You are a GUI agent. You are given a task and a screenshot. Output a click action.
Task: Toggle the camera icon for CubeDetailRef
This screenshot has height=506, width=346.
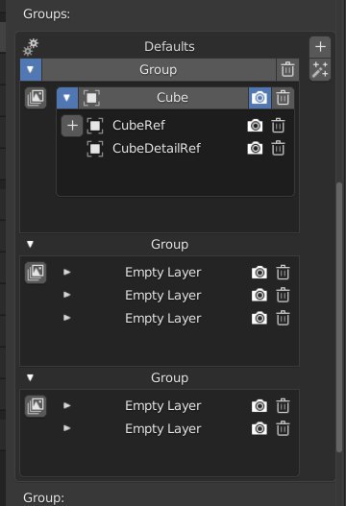(x=255, y=149)
